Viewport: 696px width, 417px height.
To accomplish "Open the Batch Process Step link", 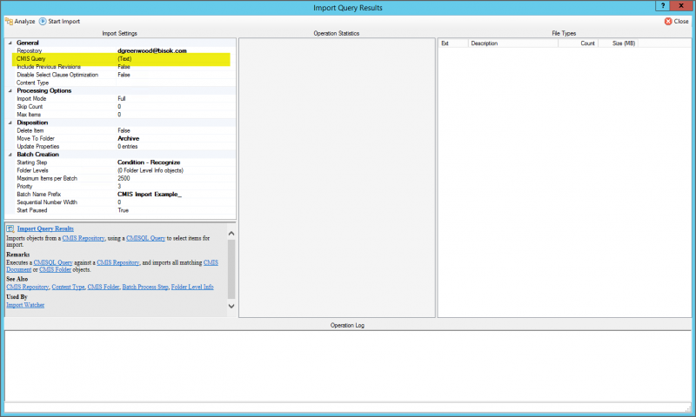I will [145, 288].
